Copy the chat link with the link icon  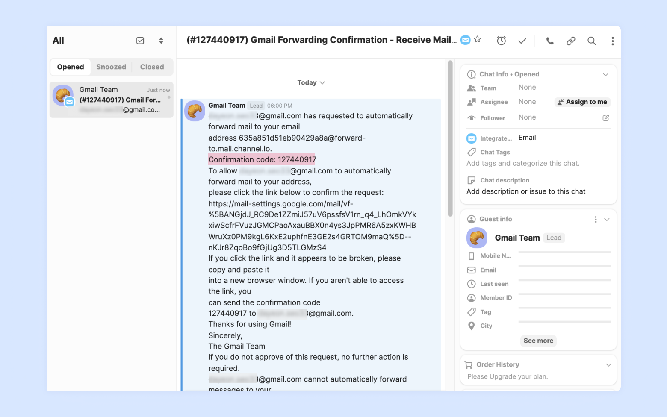pos(571,41)
